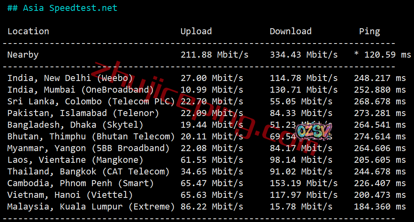
Task: Click Bhutan, Thimphu (Bhutan Telecom) row
Action: tap(91, 137)
